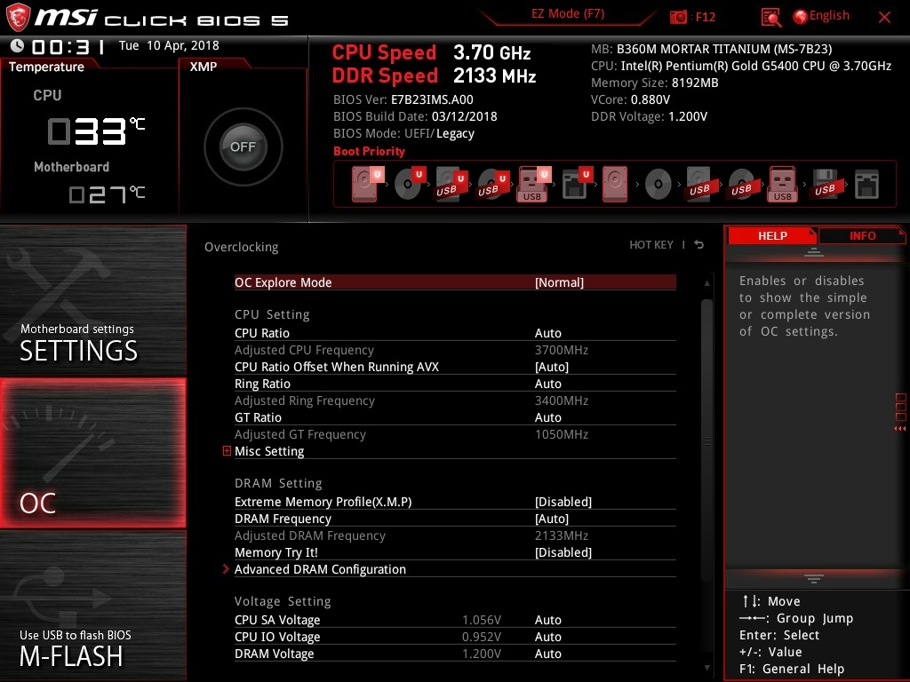Select the last legacy network boot icon

(866, 185)
